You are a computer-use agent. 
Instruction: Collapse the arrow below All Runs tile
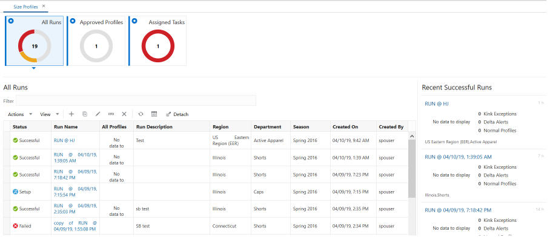click(34, 68)
